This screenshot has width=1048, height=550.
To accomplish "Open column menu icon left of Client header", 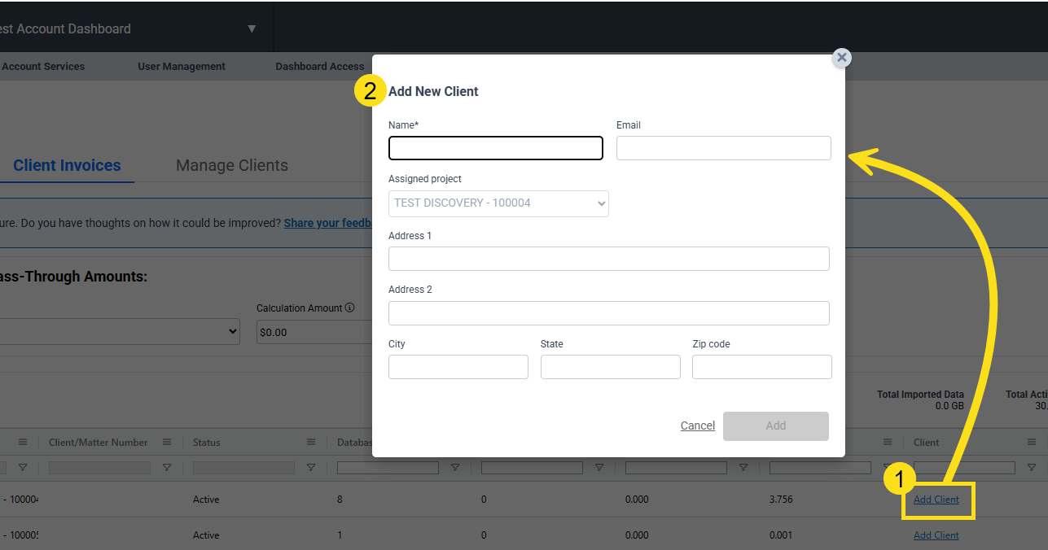I will (888, 442).
